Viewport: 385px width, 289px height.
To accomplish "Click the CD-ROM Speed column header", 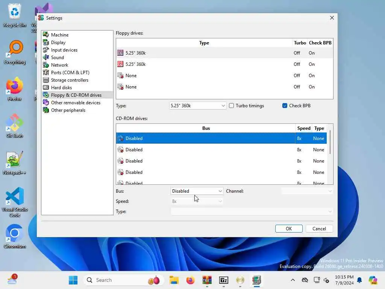I will click(304, 128).
